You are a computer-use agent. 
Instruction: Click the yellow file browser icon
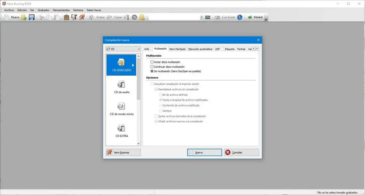(142, 17)
